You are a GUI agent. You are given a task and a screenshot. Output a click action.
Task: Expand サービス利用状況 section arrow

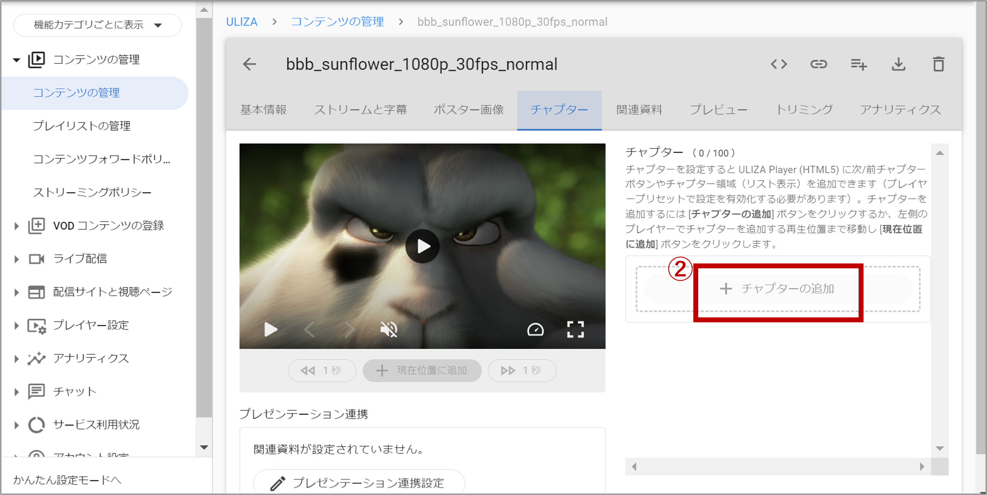point(16,425)
